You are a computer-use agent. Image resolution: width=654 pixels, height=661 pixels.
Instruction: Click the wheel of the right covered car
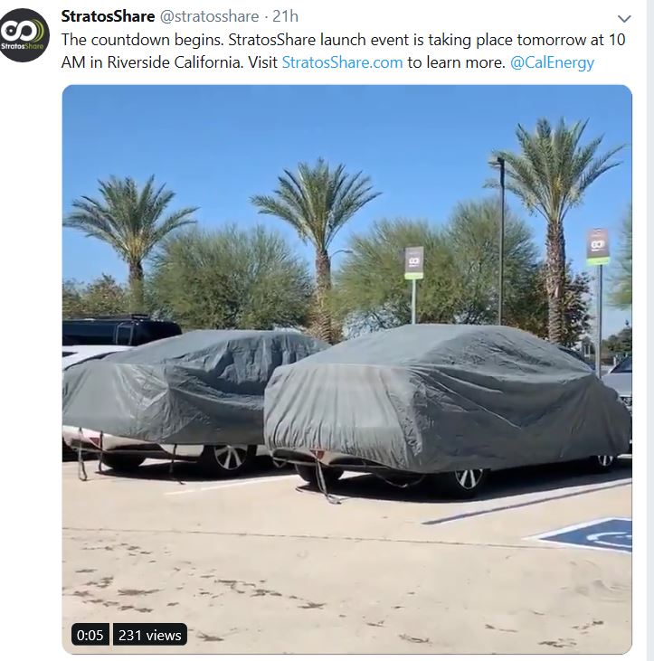[469, 480]
